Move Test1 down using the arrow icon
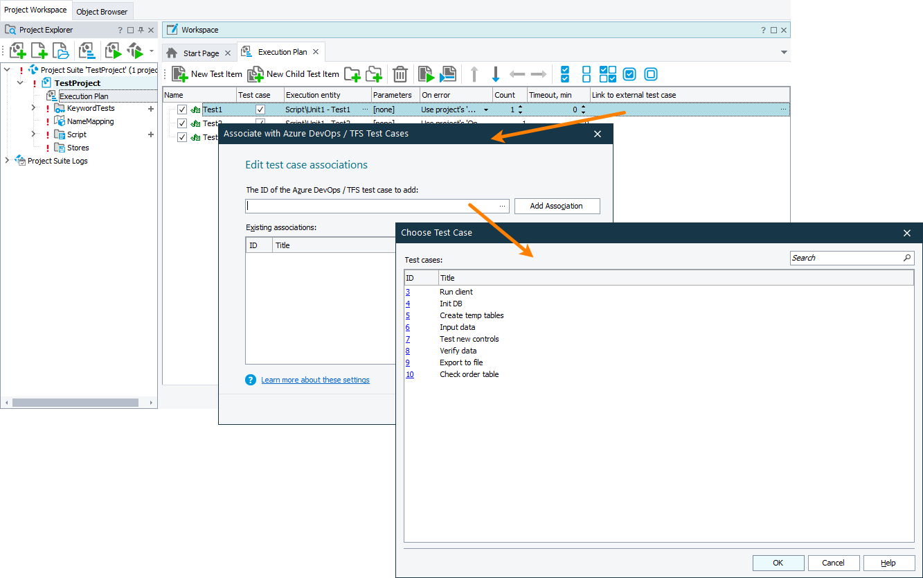This screenshot has width=923, height=578. pos(496,73)
